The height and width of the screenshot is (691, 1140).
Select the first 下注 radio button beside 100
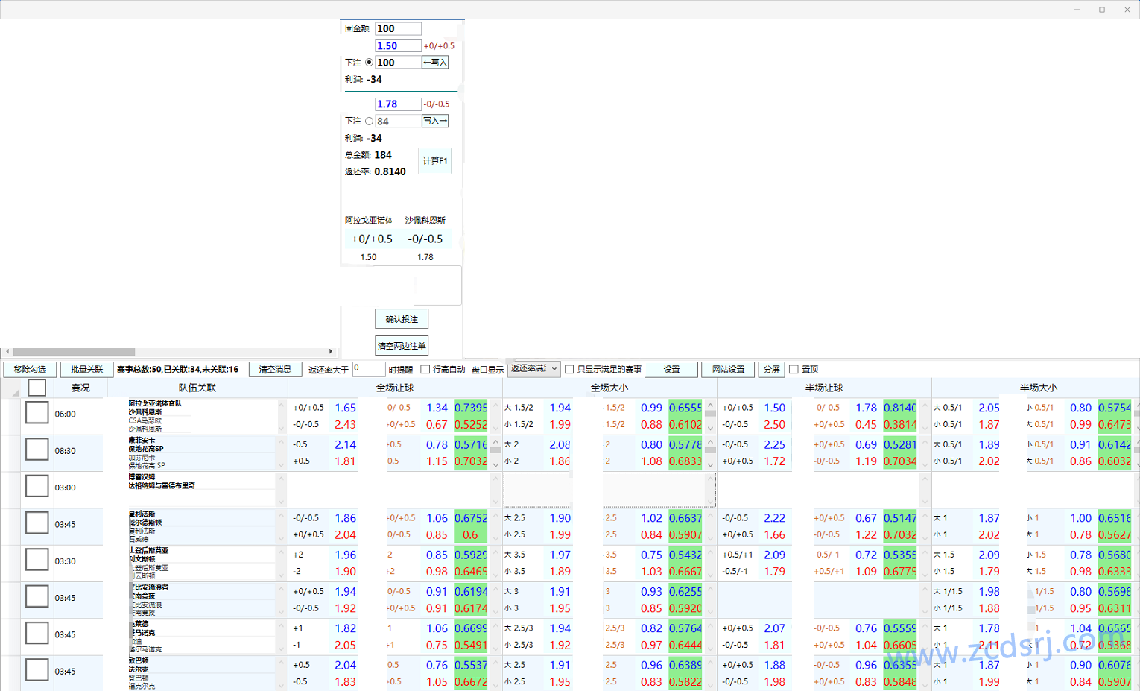point(369,63)
